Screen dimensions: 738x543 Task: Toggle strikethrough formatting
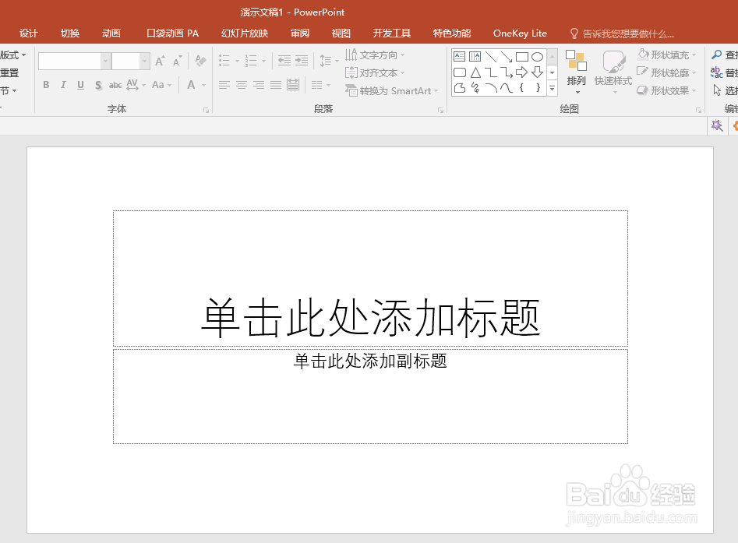[115, 85]
